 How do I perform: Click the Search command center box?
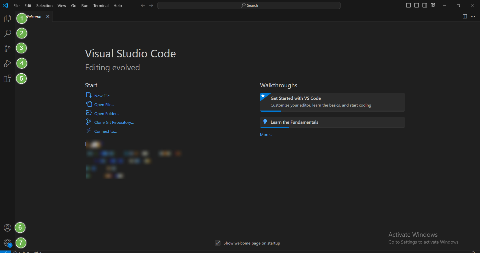point(249,5)
